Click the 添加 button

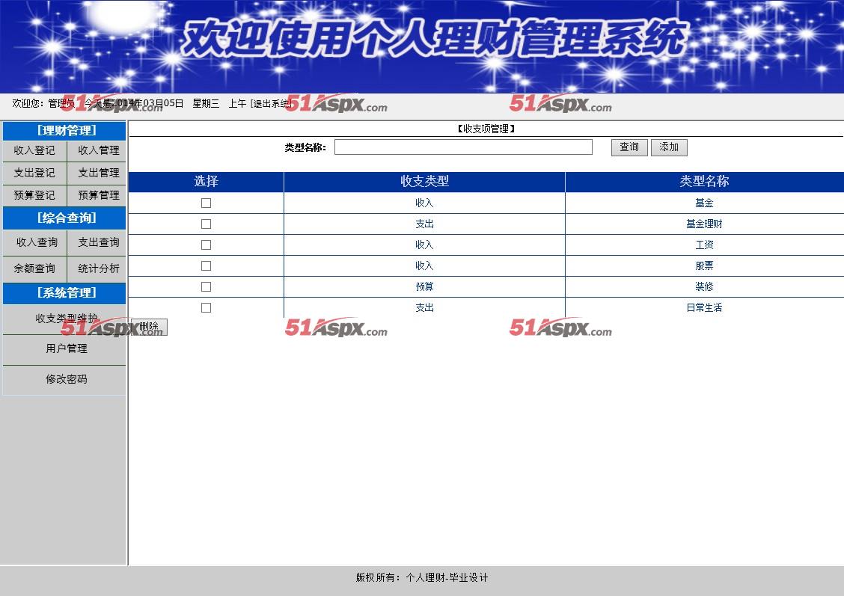669,147
